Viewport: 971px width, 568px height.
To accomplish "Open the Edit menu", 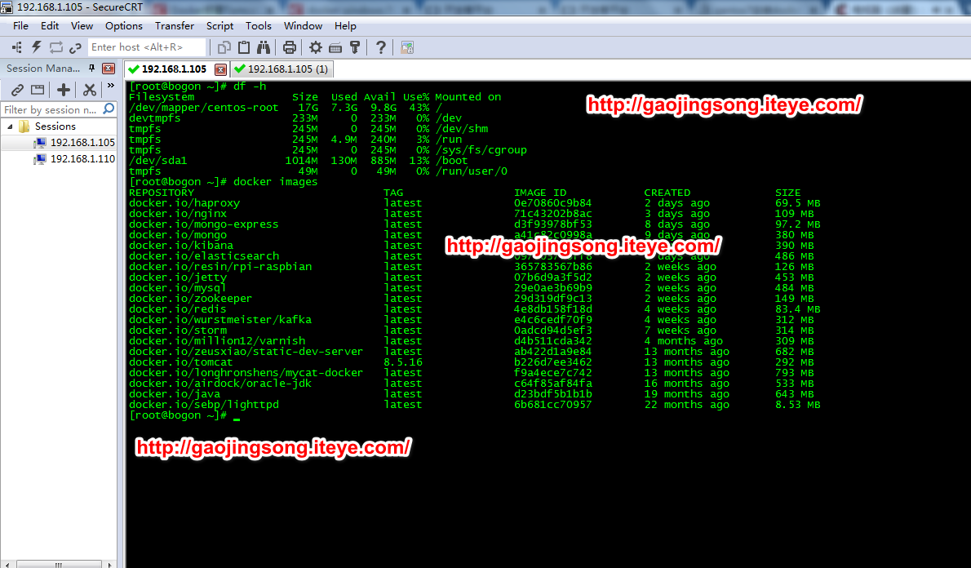I will point(50,26).
